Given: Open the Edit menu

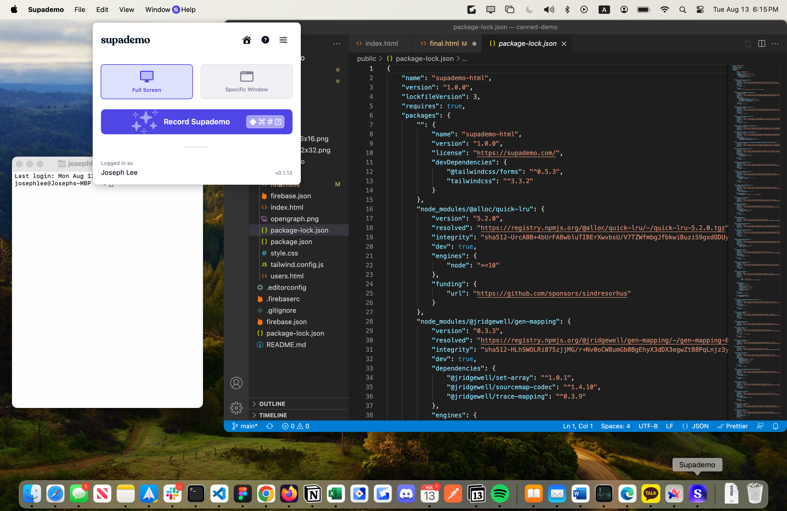Looking at the screenshot, I should coord(102,9).
